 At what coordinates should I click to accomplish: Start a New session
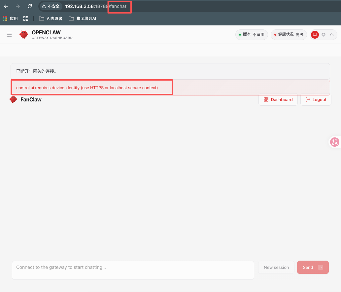pos(276,268)
